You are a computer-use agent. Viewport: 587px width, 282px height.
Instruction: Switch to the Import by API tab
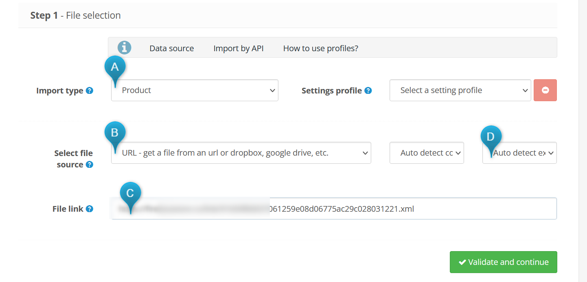click(x=238, y=48)
